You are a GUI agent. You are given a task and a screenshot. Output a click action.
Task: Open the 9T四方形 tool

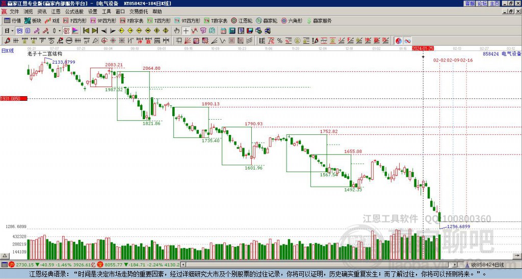187,20
